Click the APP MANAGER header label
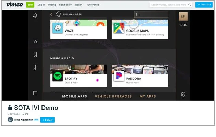The width and height of the screenshot is (216, 137). (x=72, y=14)
